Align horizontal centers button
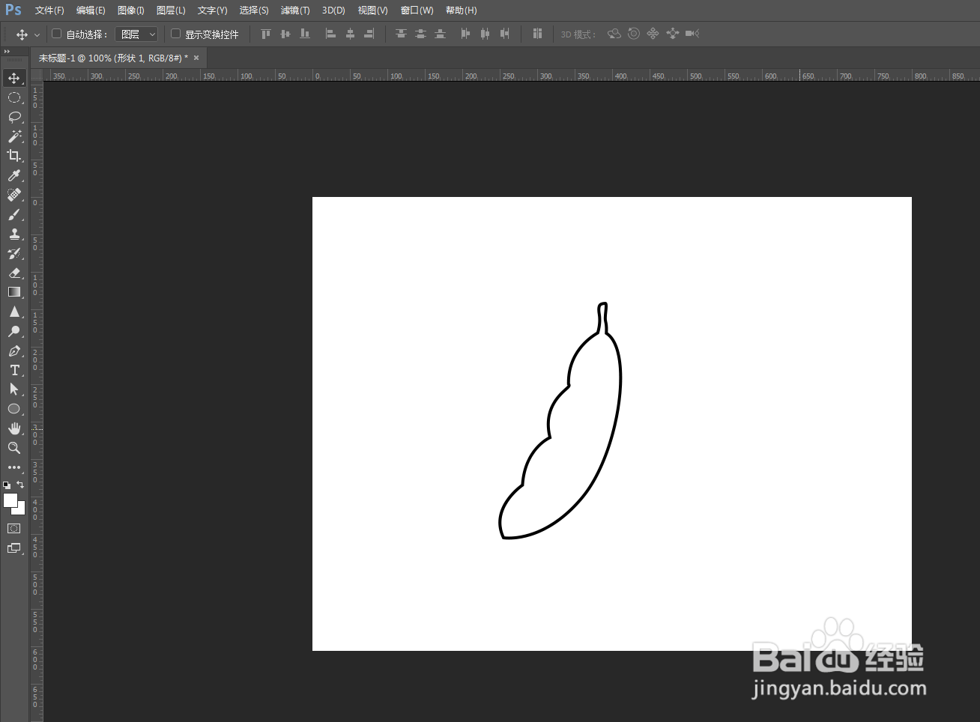The width and height of the screenshot is (980, 722). click(x=350, y=34)
